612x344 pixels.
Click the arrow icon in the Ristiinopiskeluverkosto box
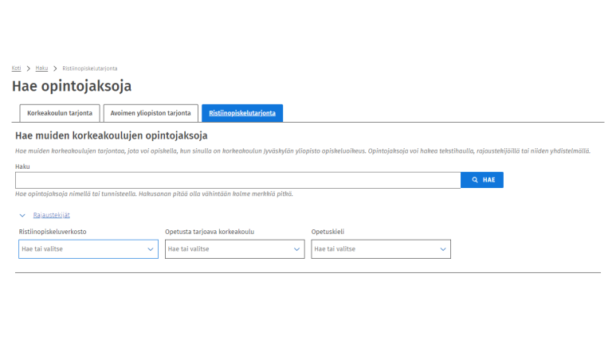click(151, 249)
